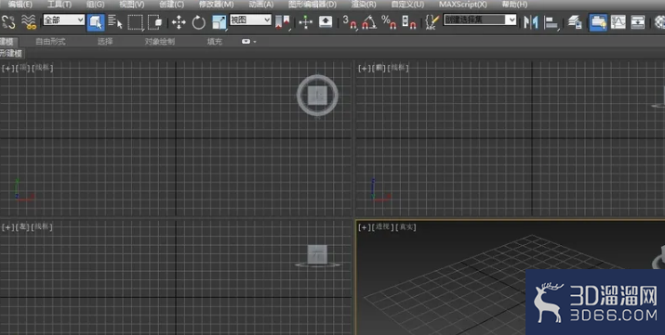665x335 pixels.
Task: Switch to the 对象绘制 ribbon tab
Action: click(x=159, y=42)
